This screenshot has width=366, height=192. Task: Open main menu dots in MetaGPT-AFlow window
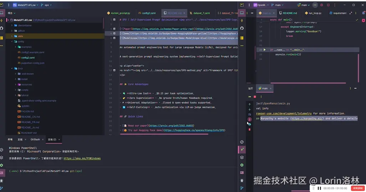[9, 5]
